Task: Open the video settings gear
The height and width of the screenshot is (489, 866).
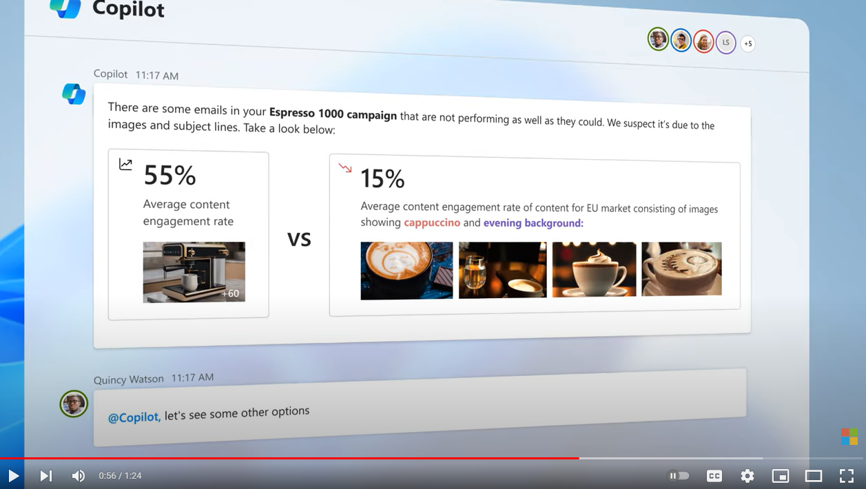Action: tap(748, 476)
